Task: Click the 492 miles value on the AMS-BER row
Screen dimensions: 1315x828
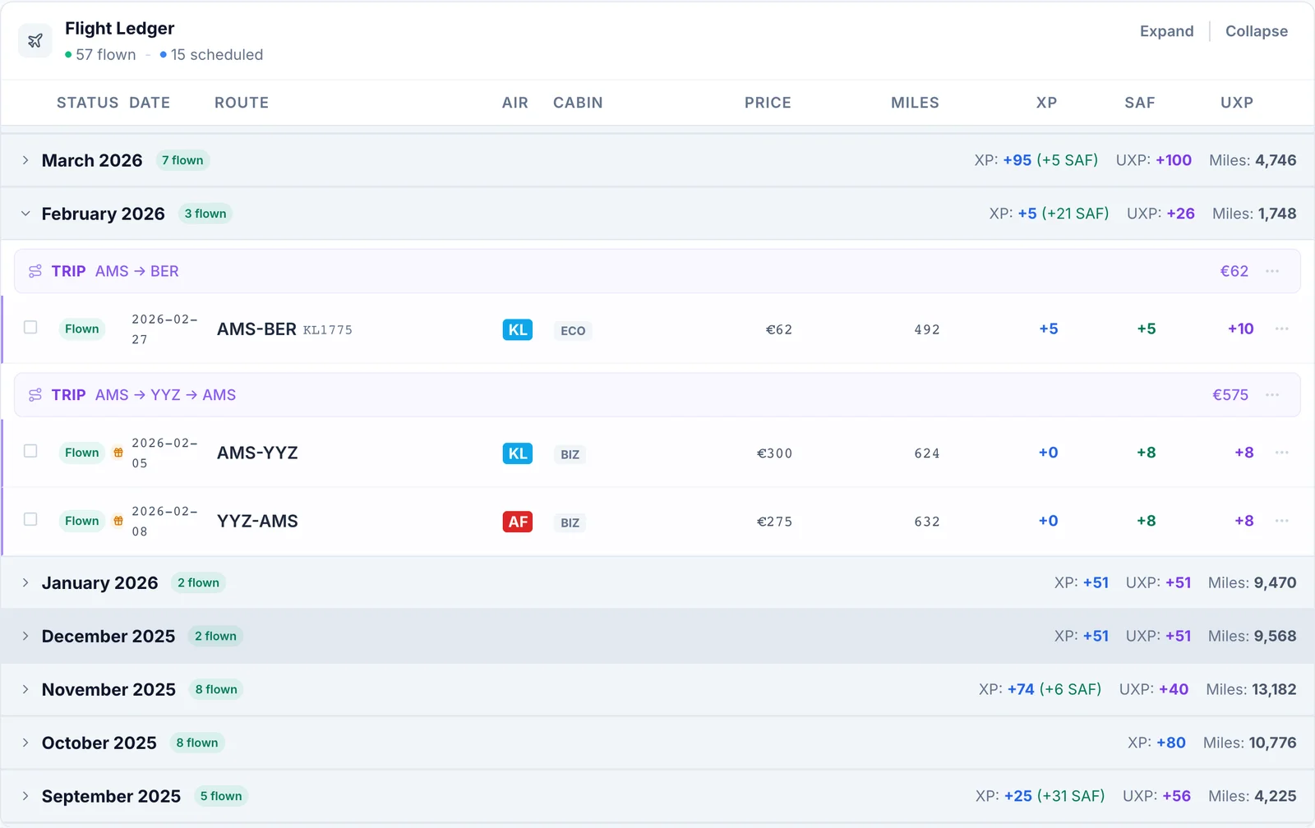Action: (x=927, y=329)
